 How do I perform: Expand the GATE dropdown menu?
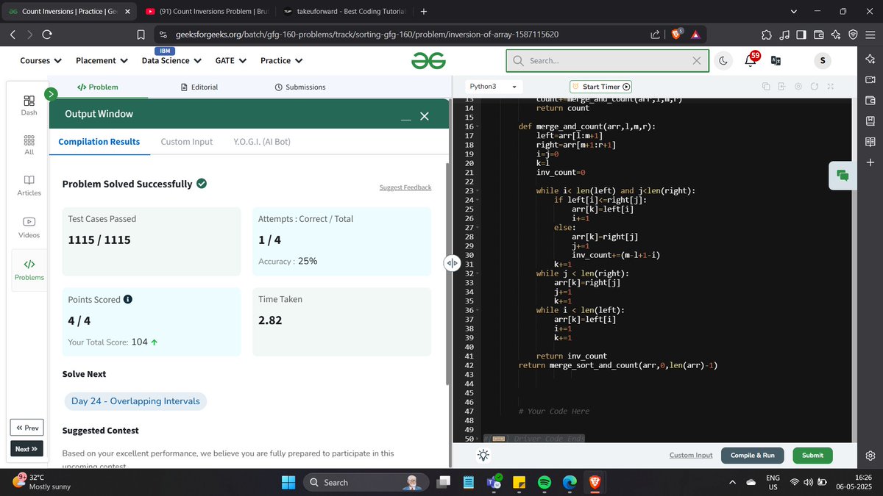231,60
